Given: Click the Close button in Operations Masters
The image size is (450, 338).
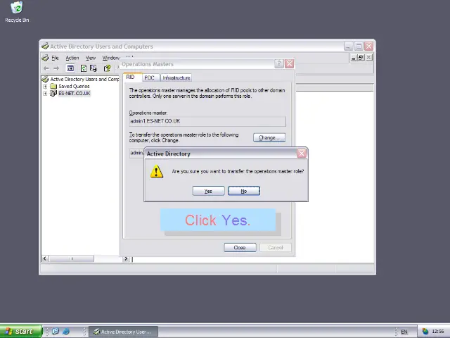Looking at the screenshot, I should point(240,247).
